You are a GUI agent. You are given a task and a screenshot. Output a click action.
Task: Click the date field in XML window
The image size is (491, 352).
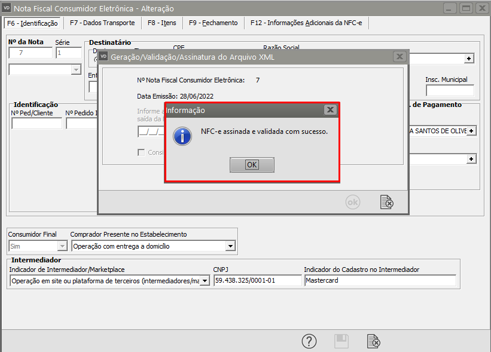coord(151,131)
